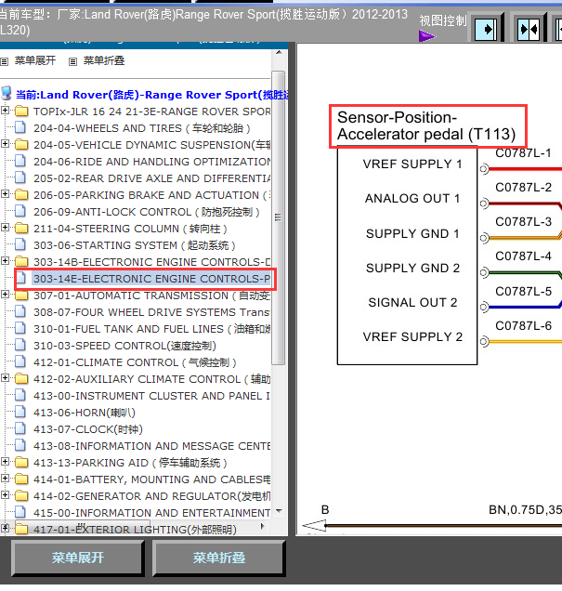Expand the 303-14B-ELECTRONIC ENGINE CONTROLS node
Image resolution: width=562 pixels, height=591 pixels.
point(5,260)
